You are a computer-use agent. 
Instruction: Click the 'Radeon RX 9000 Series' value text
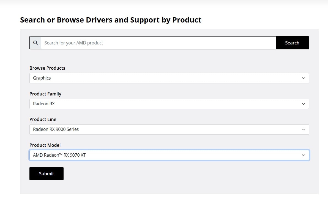click(56, 129)
